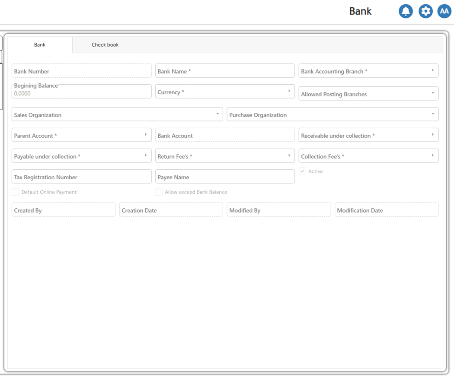The height and width of the screenshot is (378, 454).
Task: Check Allow exceed Bank Balance
Action: coord(159,192)
